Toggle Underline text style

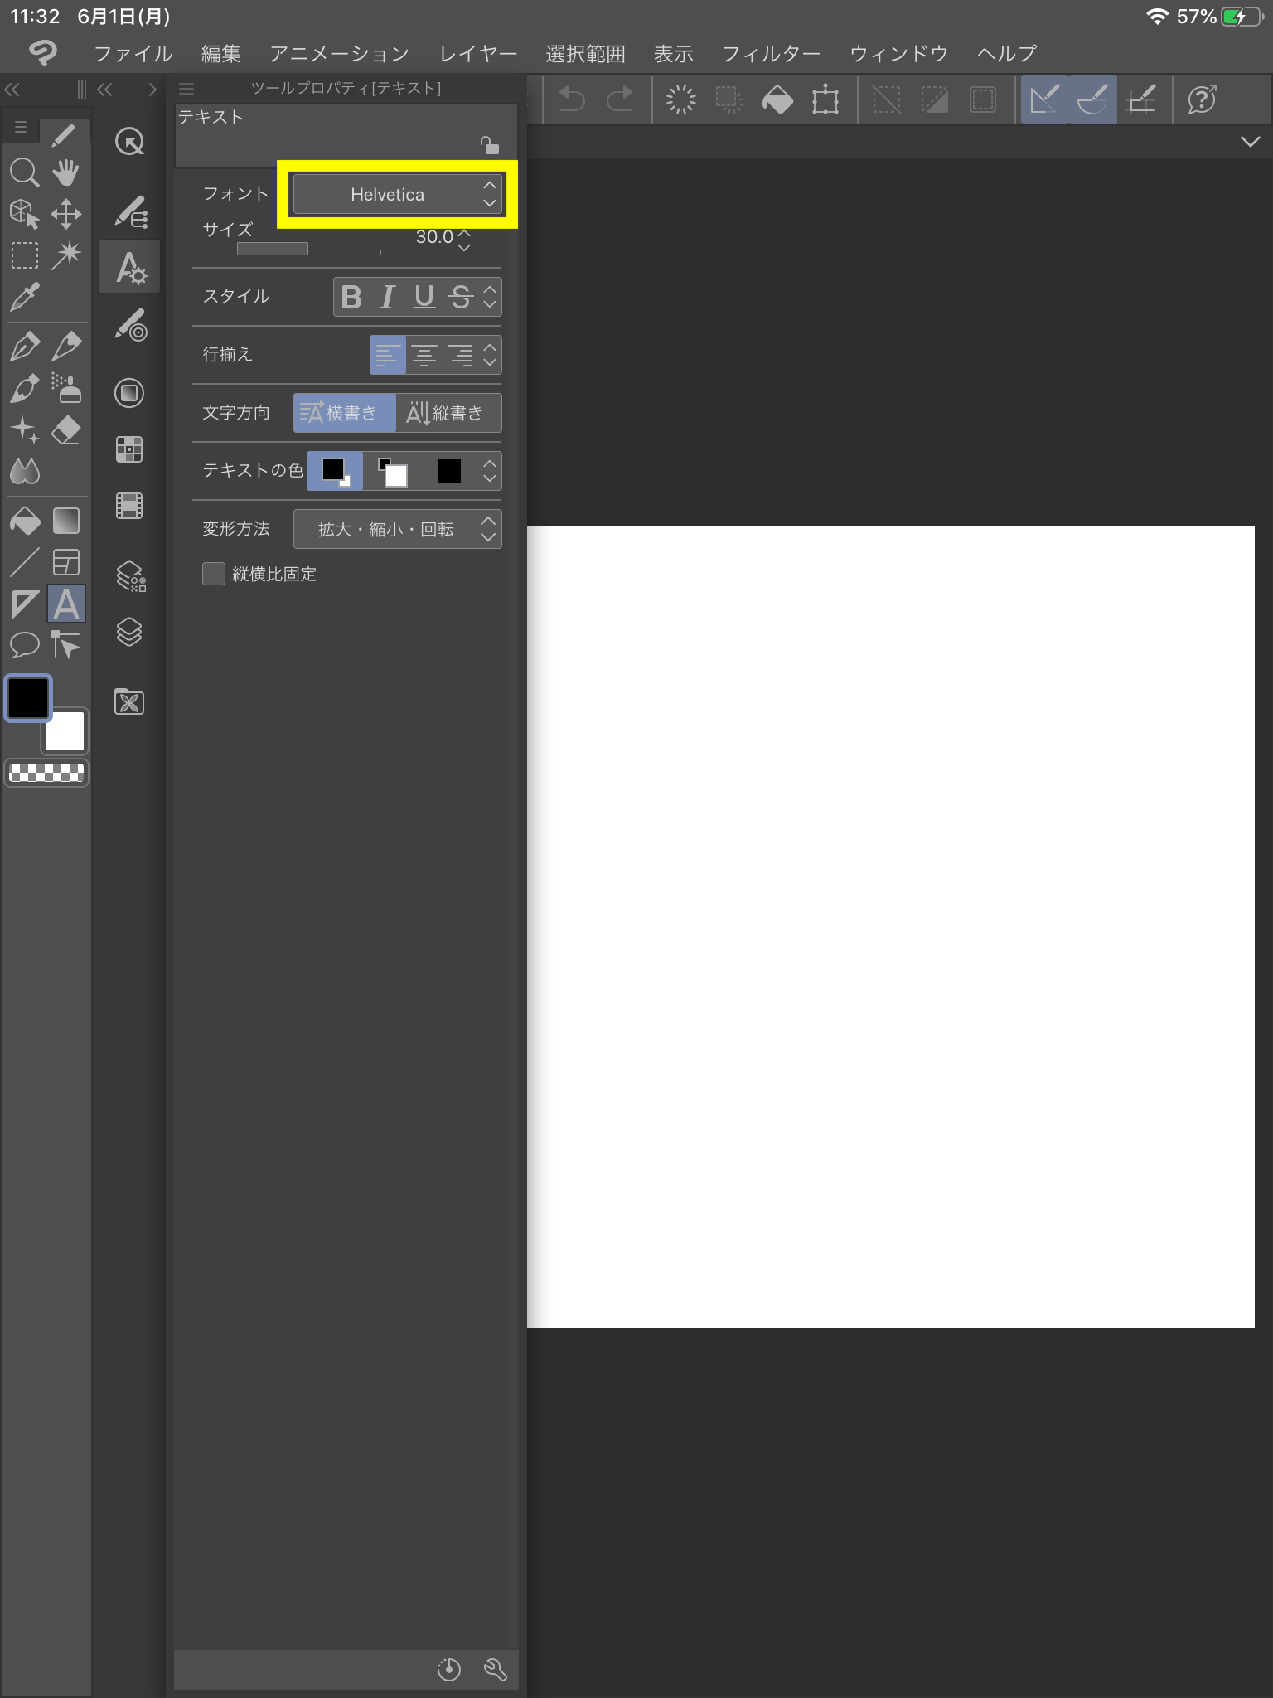tap(424, 297)
